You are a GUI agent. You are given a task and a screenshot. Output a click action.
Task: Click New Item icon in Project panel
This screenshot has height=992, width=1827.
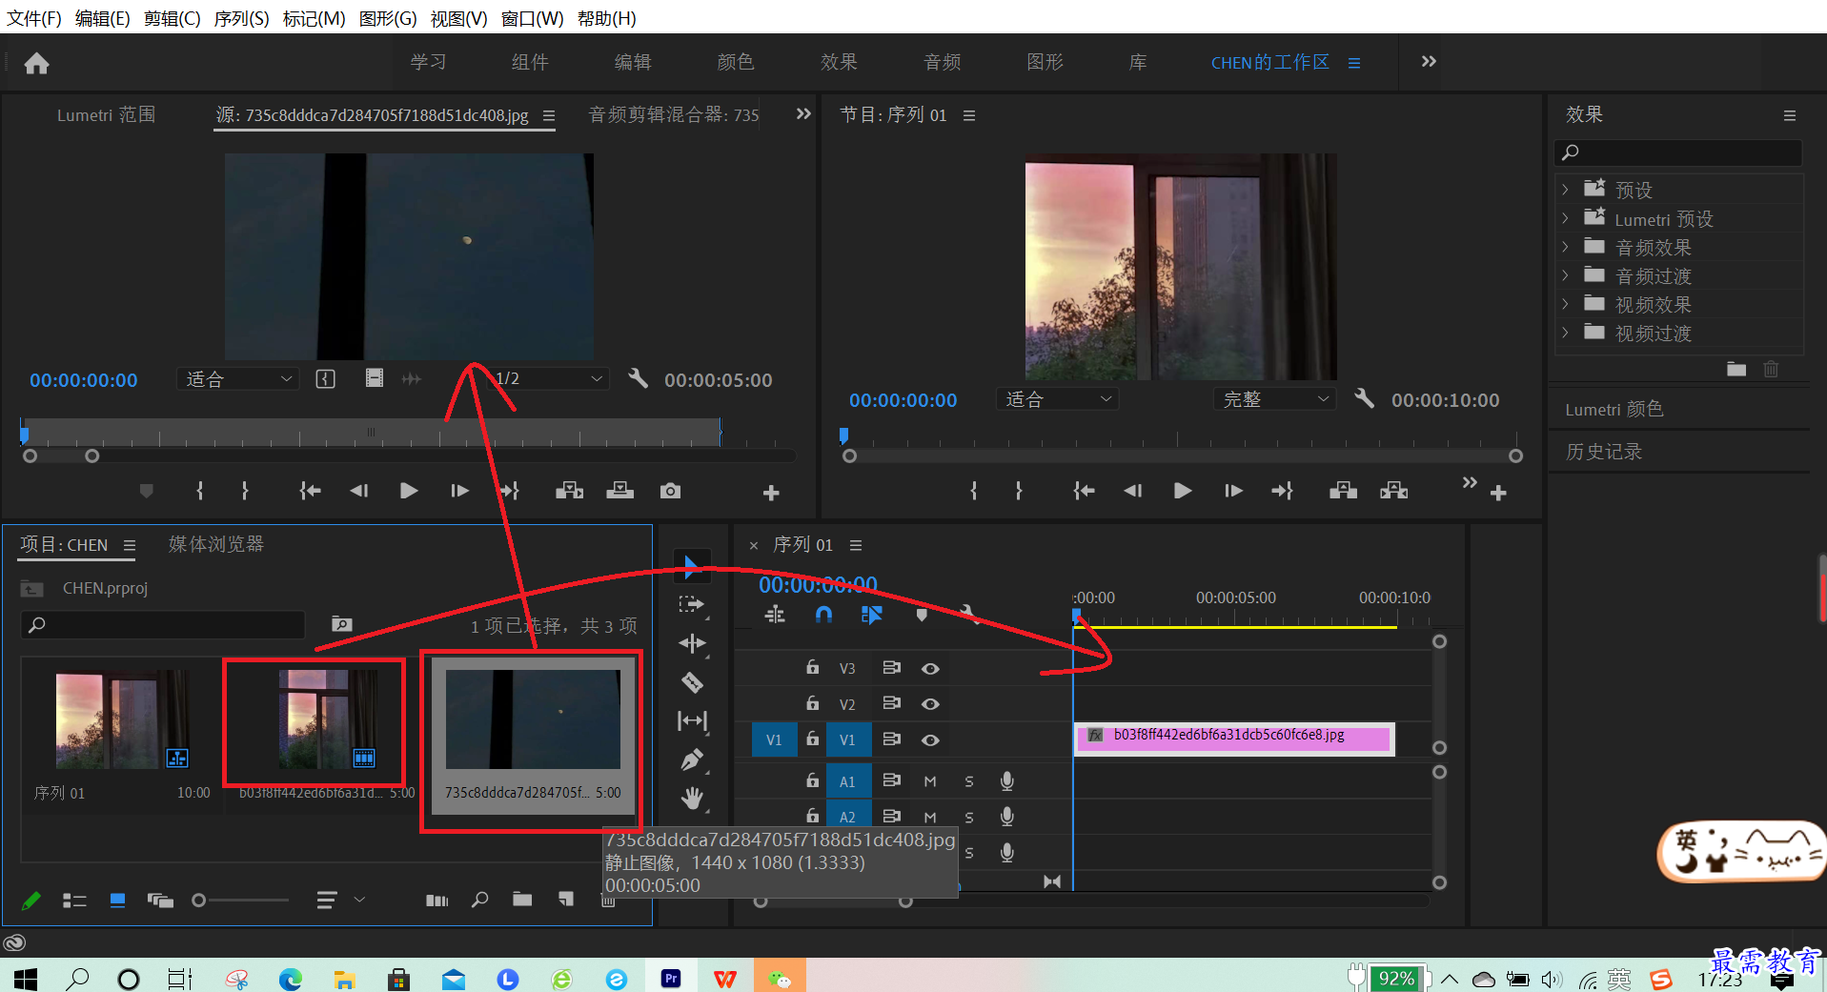click(566, 900)
